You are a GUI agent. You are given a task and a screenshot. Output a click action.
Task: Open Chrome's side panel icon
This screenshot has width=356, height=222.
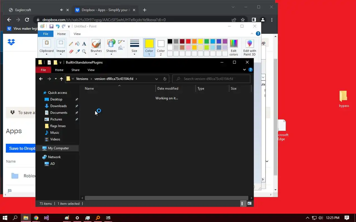click(x=254, y=20)
